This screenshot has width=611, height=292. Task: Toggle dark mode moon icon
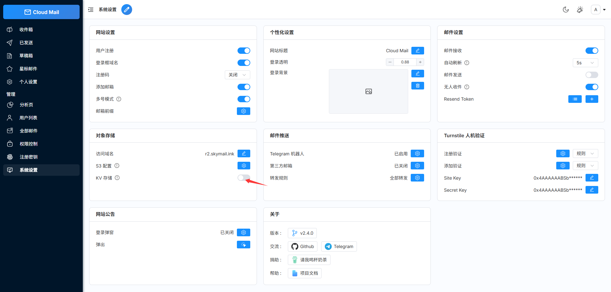(565, 10)
